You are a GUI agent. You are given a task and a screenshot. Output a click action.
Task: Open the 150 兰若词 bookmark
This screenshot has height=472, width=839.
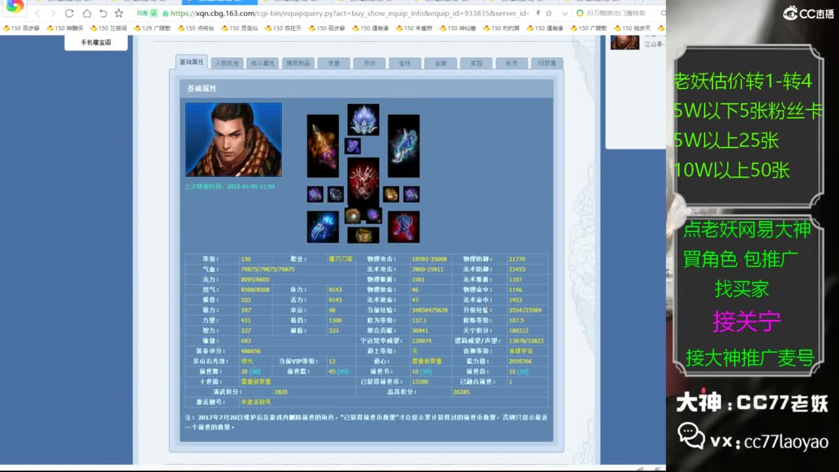[108, 28]
